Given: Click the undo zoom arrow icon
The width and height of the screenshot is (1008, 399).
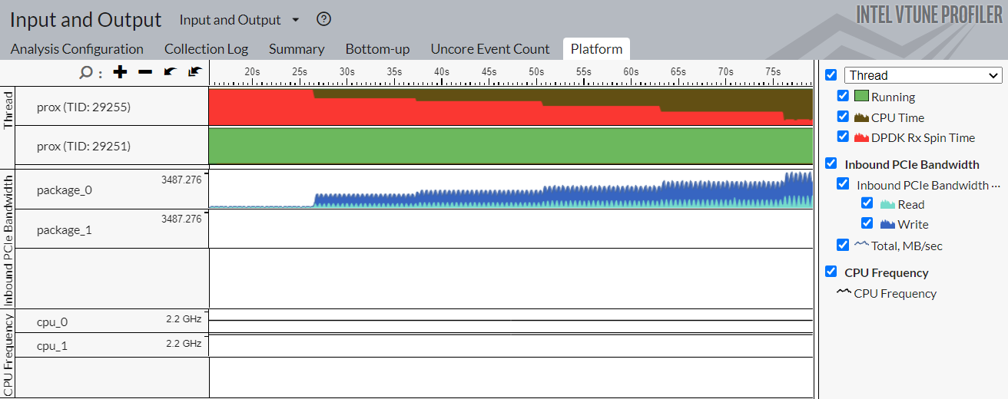Looking at the screenshot, I should tap(170, 71).
